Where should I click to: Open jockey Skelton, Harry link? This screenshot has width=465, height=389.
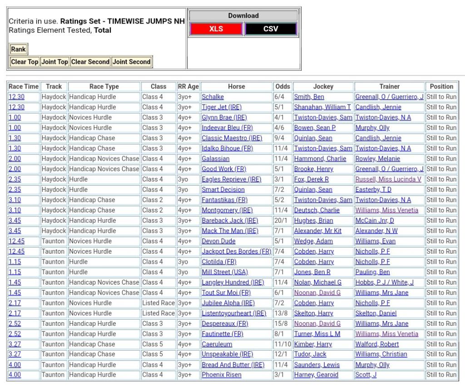click(313, 313)
